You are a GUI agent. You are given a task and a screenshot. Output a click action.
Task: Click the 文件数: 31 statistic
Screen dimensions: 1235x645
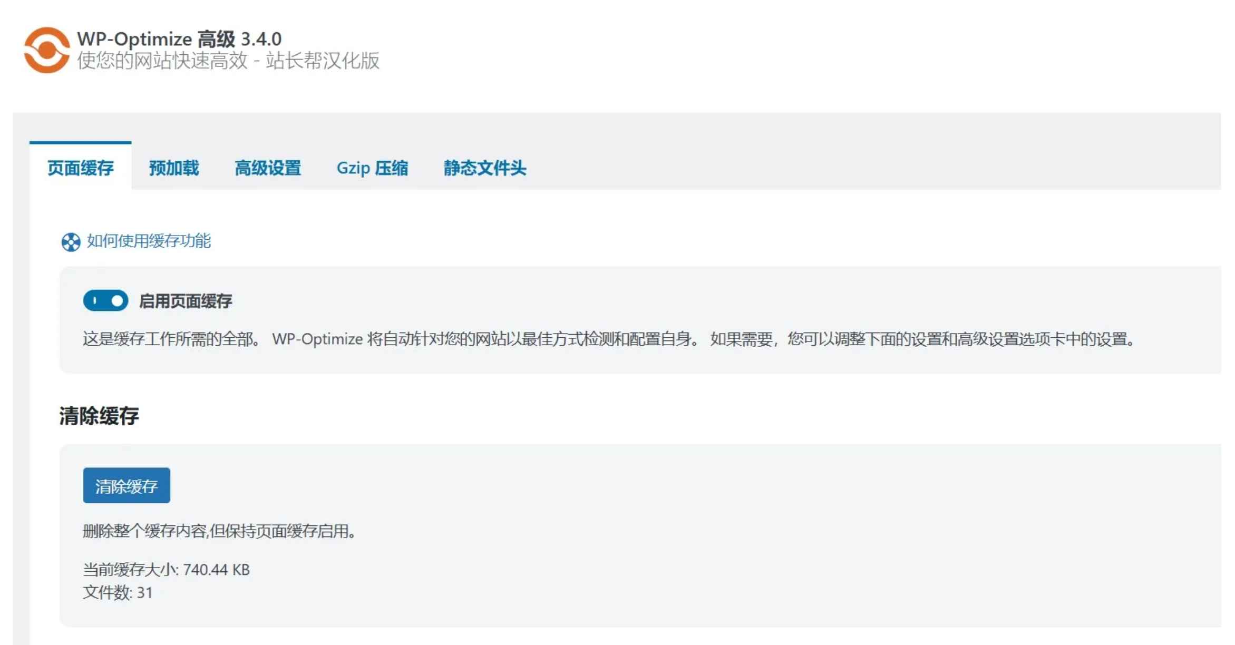pos(116,593)
